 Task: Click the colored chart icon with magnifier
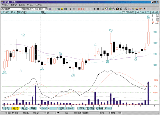(x=133, y=9)
